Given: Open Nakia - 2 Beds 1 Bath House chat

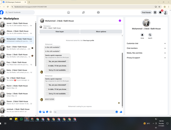Looking at the screenshot, I should click(17, 71).
